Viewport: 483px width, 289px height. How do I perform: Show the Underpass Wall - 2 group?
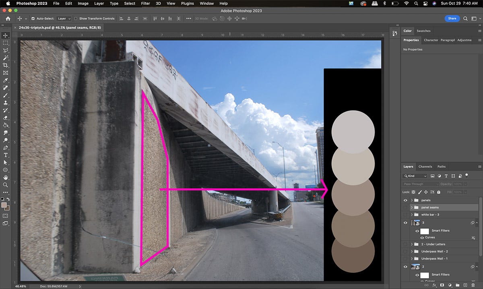pyautogui.click(x=405, y=251)
